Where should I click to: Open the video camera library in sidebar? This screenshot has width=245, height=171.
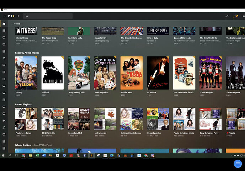4,121
